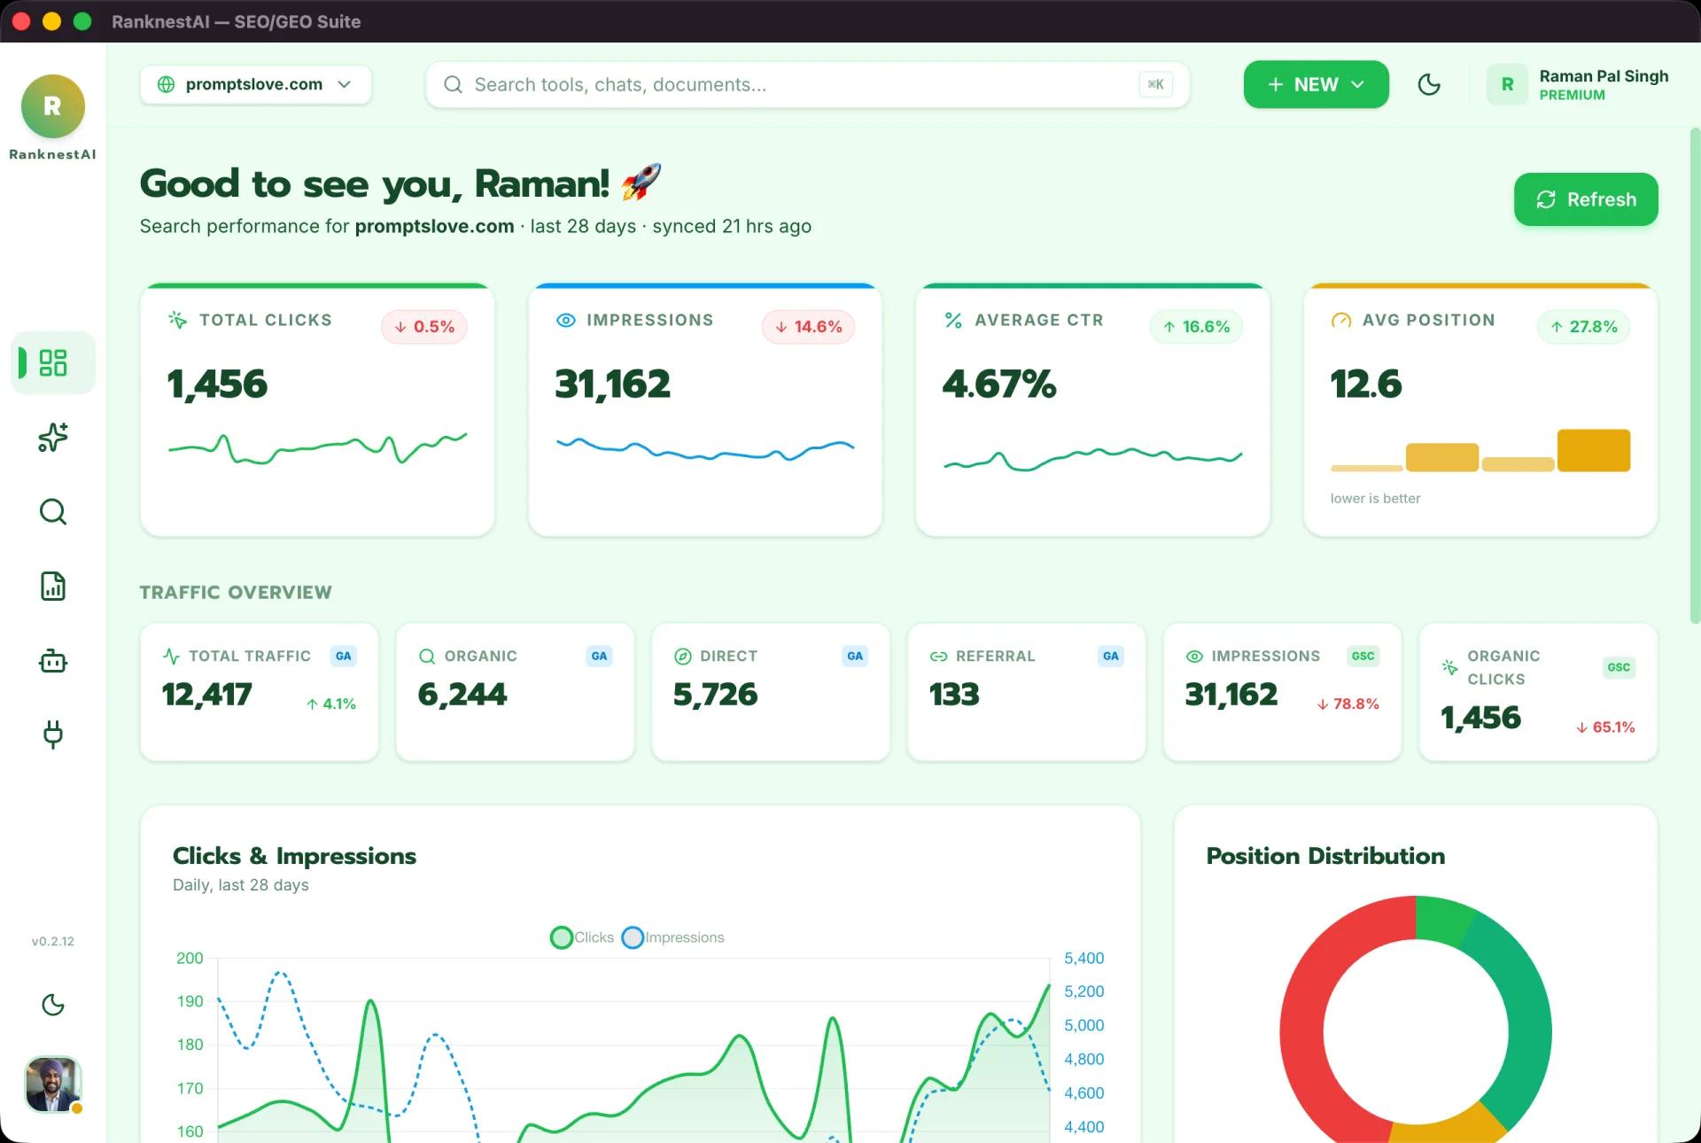The image size is (1701, 1143).
Task: Click the magnifier icon in search bar
Action: 453,84
